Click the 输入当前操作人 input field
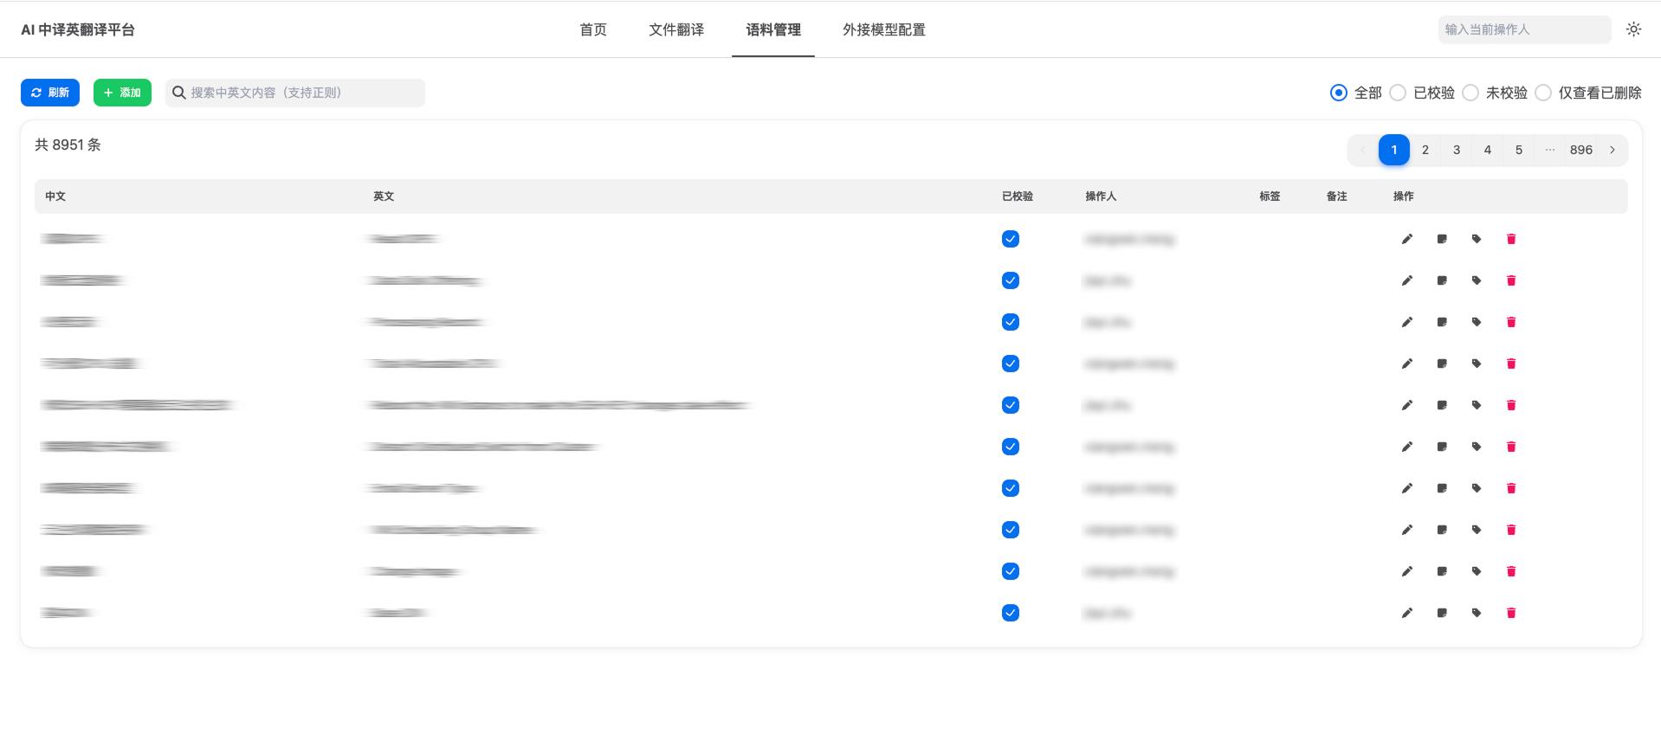The image size is (1661, 734). [x=1524, y=29]
